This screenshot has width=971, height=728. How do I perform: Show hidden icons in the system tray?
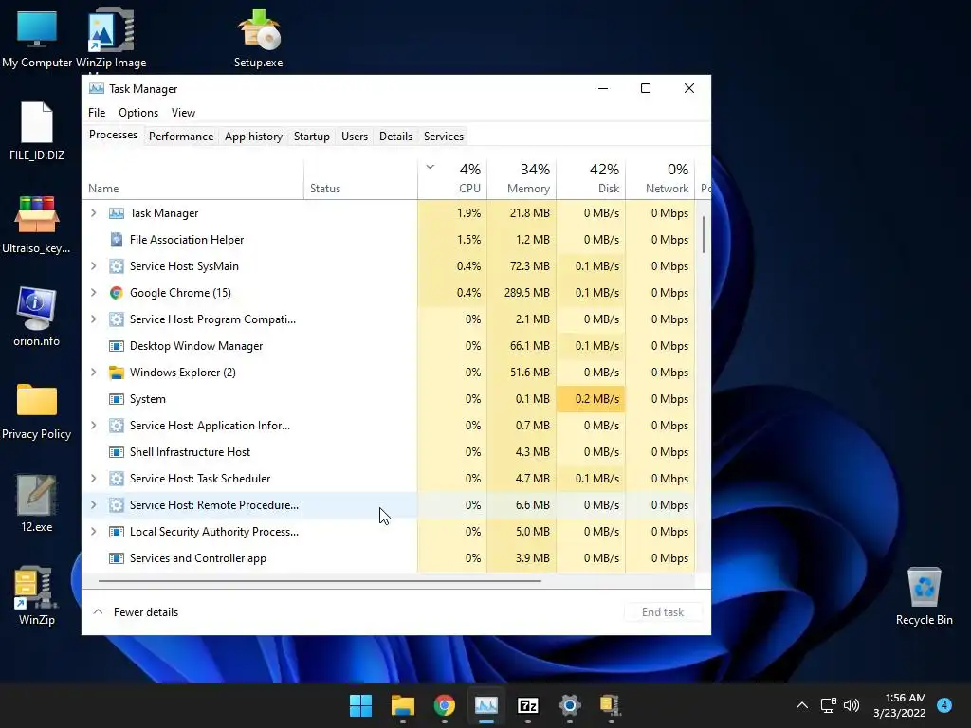tap(802, 705)
